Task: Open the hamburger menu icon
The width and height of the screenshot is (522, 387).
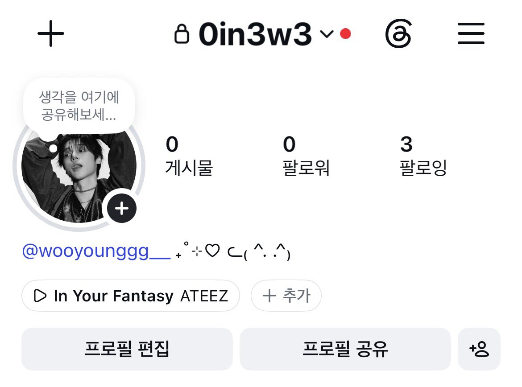Action: coord(471,33)
